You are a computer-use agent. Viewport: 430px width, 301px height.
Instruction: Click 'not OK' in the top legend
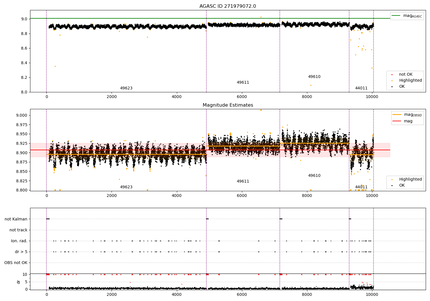(406, 75)
